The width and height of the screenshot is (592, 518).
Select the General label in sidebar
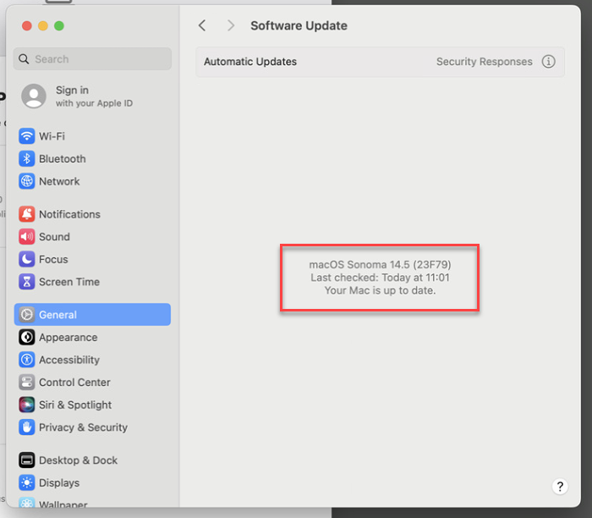point(58,315)
